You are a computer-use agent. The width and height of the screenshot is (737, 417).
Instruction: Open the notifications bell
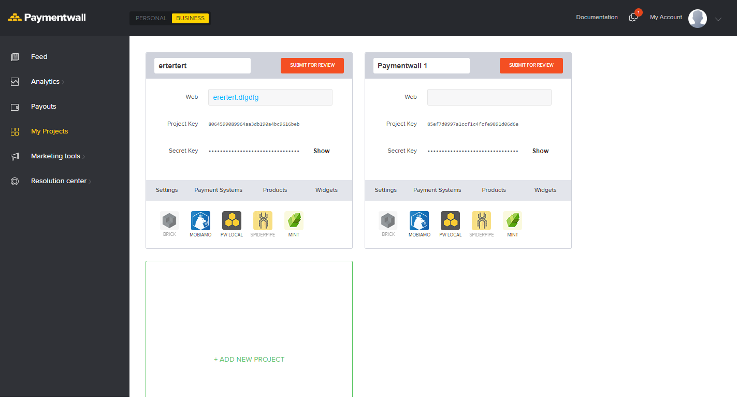point(633,17)
